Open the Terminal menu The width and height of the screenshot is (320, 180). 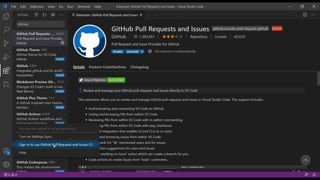point(83,6)
